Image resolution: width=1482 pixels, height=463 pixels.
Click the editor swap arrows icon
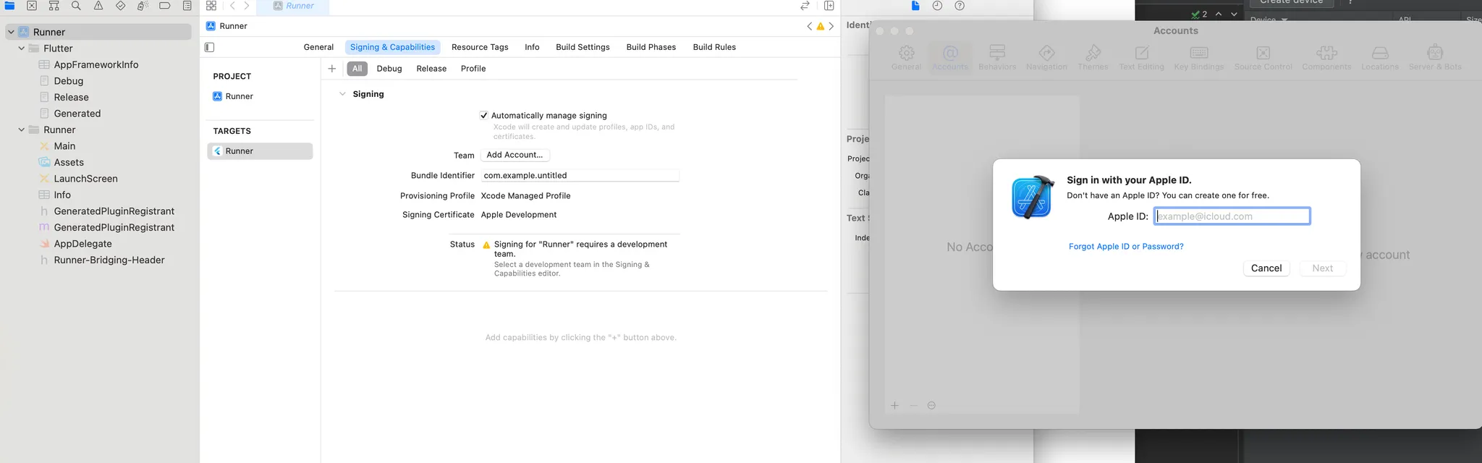805,6
